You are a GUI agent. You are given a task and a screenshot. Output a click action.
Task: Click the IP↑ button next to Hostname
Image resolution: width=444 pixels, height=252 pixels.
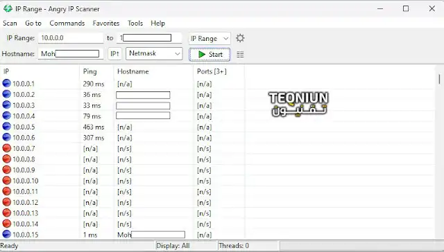coord(114,54)
